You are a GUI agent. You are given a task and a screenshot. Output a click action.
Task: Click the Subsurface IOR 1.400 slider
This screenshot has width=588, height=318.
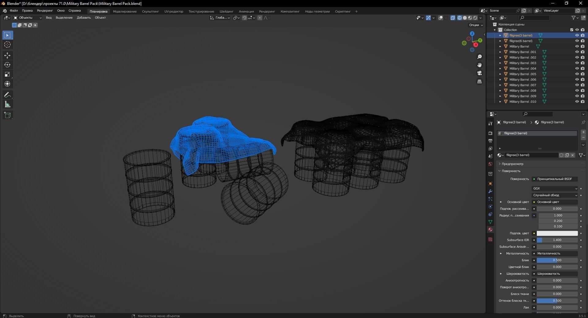tap(557, 240)
